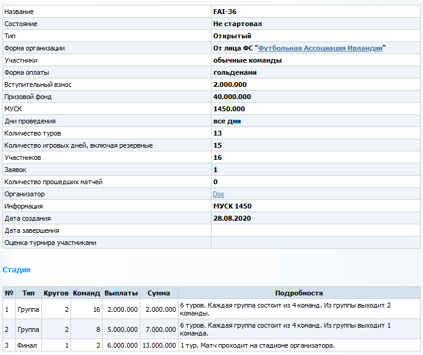The width and height of the screenshot is (423, 355).
Task: Select the FAI-36 tournament name value
Action: point(225,12)
